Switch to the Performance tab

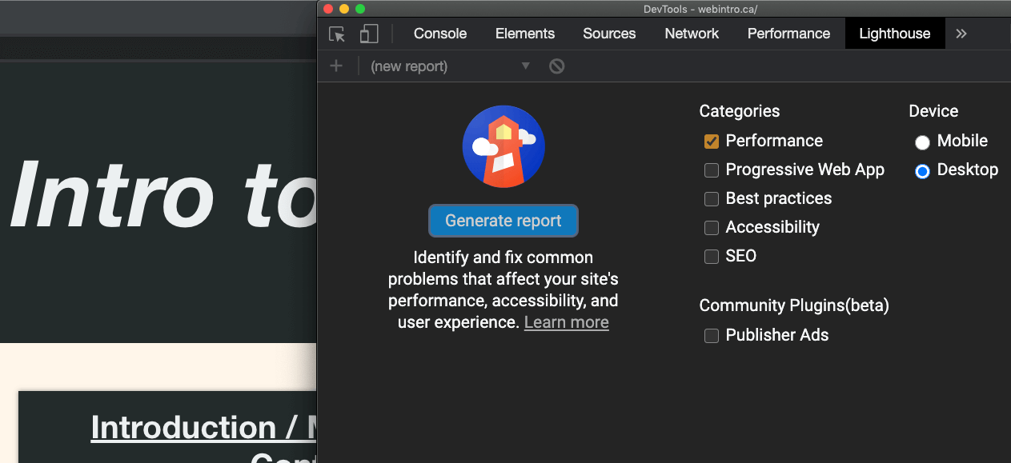788,34
